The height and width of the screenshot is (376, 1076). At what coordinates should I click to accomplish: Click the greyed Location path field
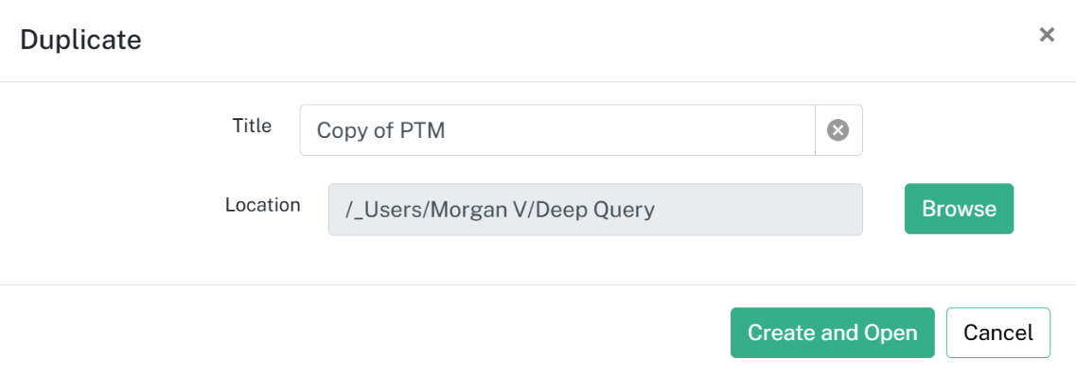click(595, 210)
